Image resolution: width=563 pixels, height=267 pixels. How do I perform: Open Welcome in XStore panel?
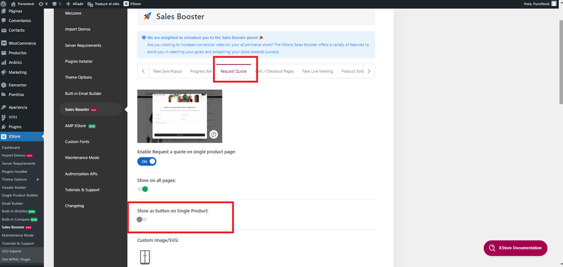tap(73, 13)
